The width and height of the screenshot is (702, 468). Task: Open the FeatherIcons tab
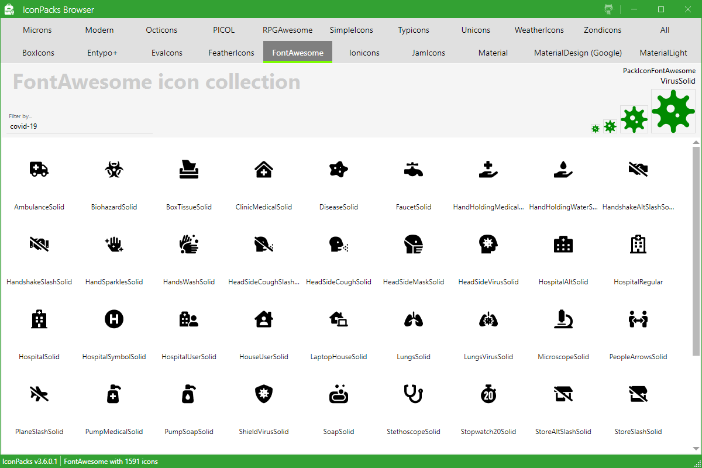[x=232, y=53]
